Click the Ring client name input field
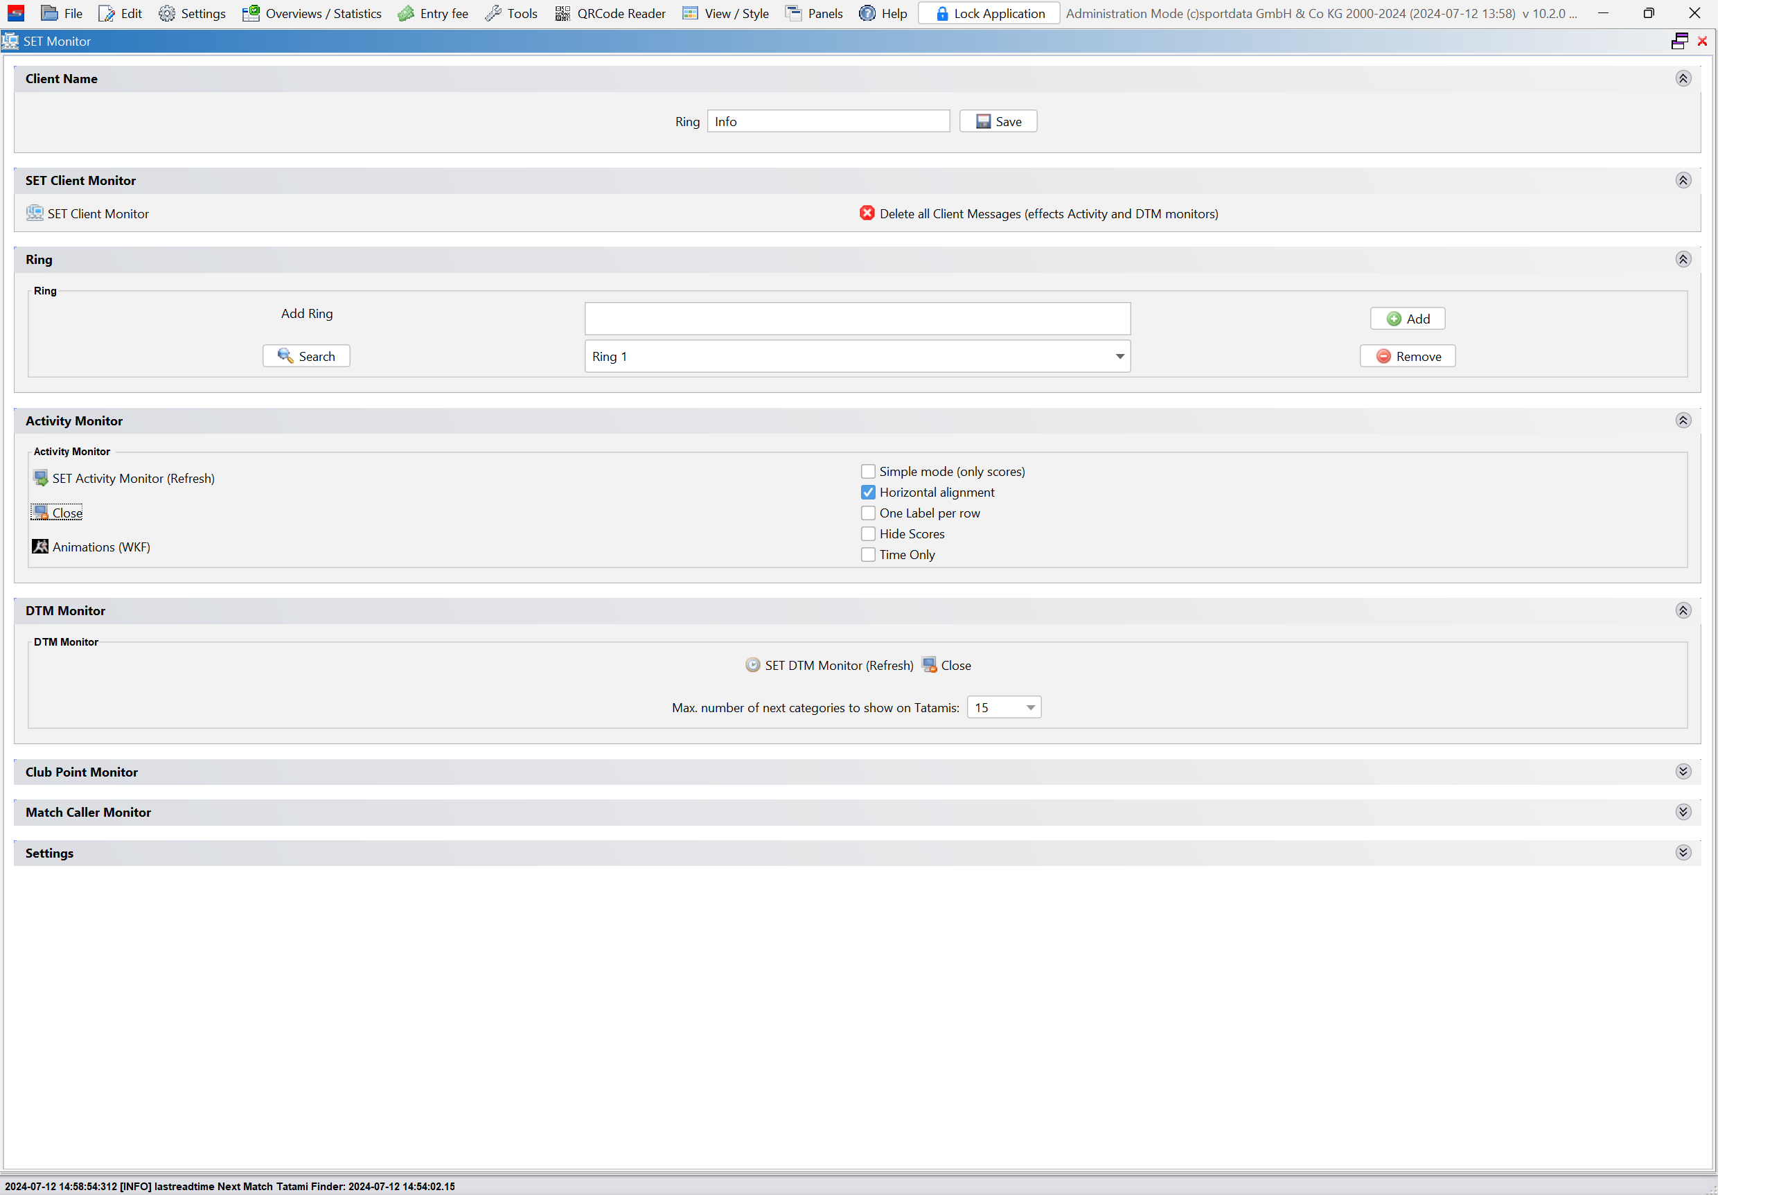This screenshot has width=1772, height=1195. click(829, 121)
